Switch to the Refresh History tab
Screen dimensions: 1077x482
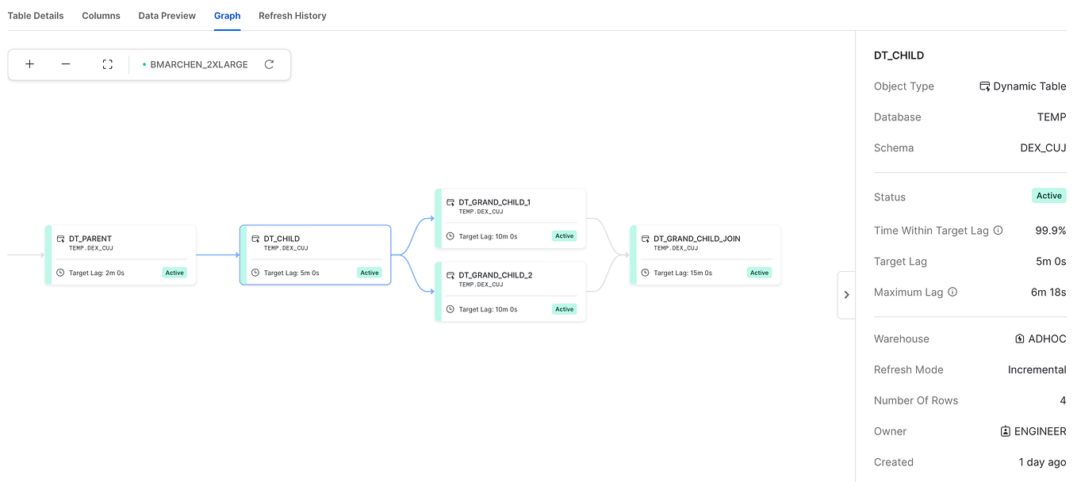click(292, 15)
